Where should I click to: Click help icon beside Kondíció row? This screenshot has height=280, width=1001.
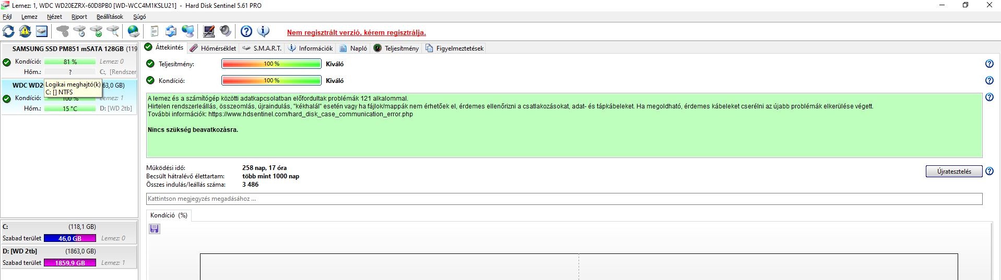tap(989, 80)
